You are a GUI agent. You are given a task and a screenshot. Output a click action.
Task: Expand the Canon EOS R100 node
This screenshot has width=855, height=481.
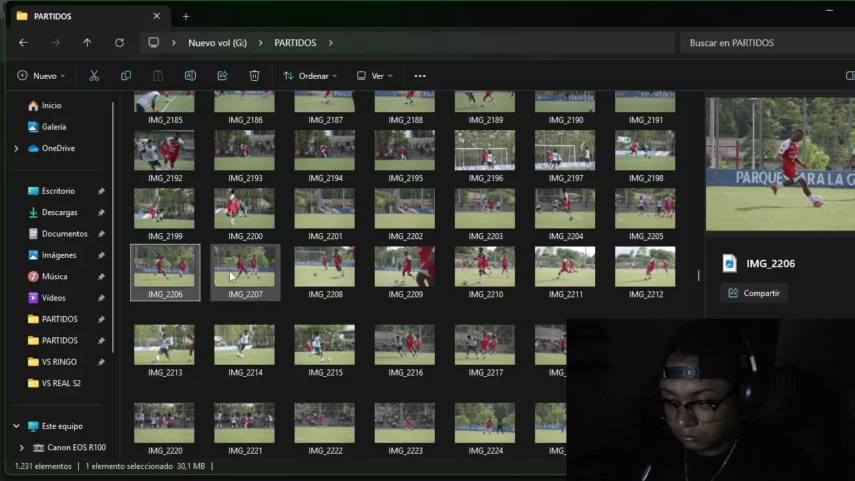tap(21, 448)
